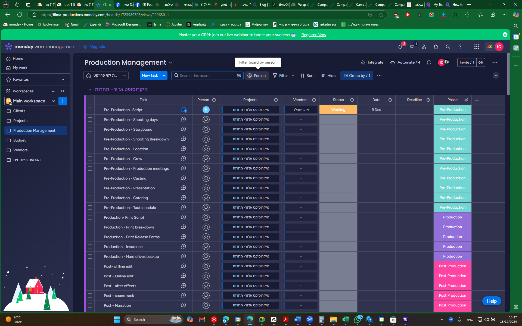The height and width of the screenshot is (326, 522).
Task: Expand Production Management board title dropdown
Action: click(x=170, y=62)
